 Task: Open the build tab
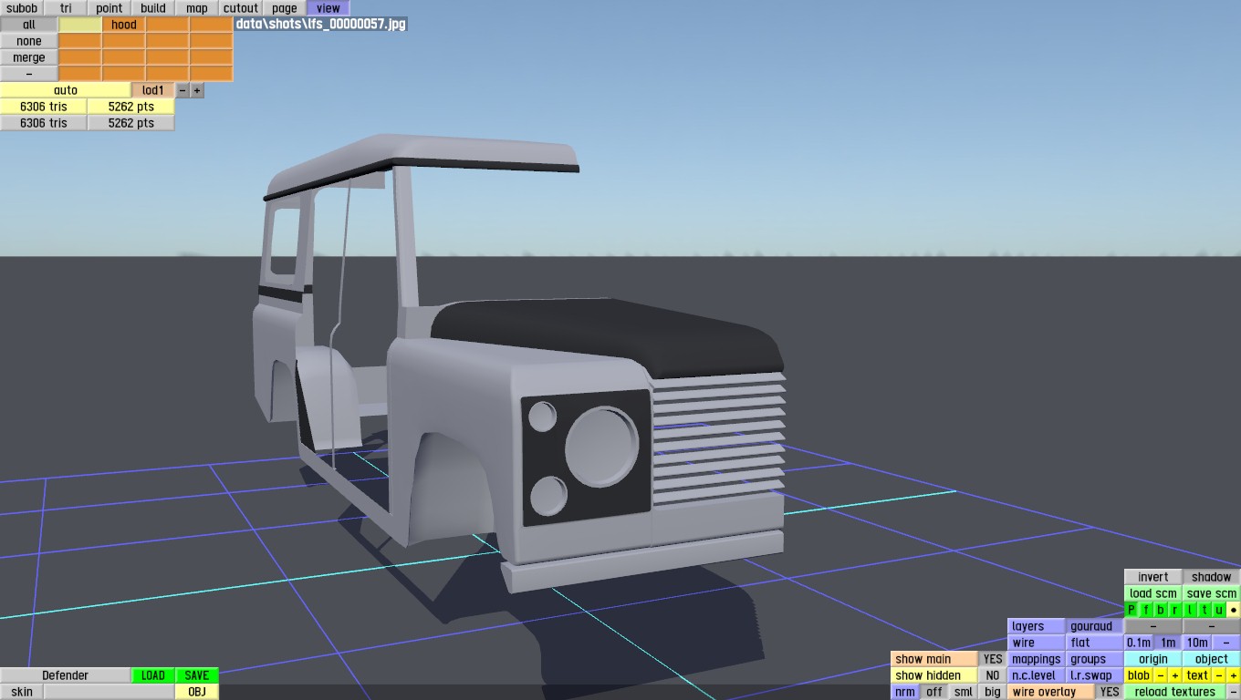(153, 8)
